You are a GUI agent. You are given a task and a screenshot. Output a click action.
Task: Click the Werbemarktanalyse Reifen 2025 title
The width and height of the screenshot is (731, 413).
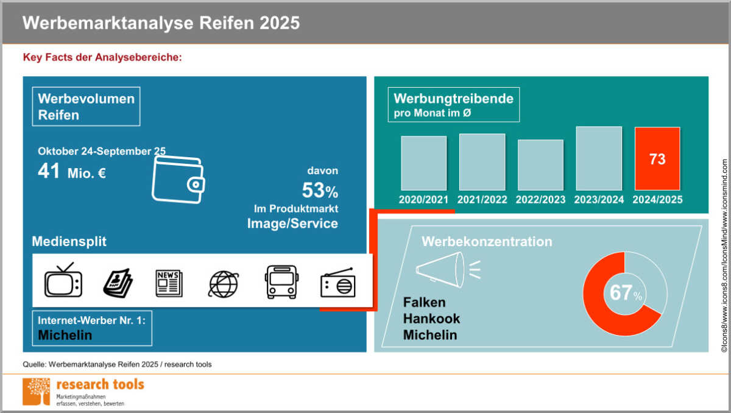[x=161, y=23]
